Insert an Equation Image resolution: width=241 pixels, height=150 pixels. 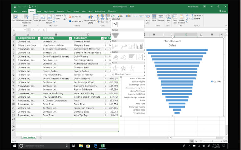point(196,16)
